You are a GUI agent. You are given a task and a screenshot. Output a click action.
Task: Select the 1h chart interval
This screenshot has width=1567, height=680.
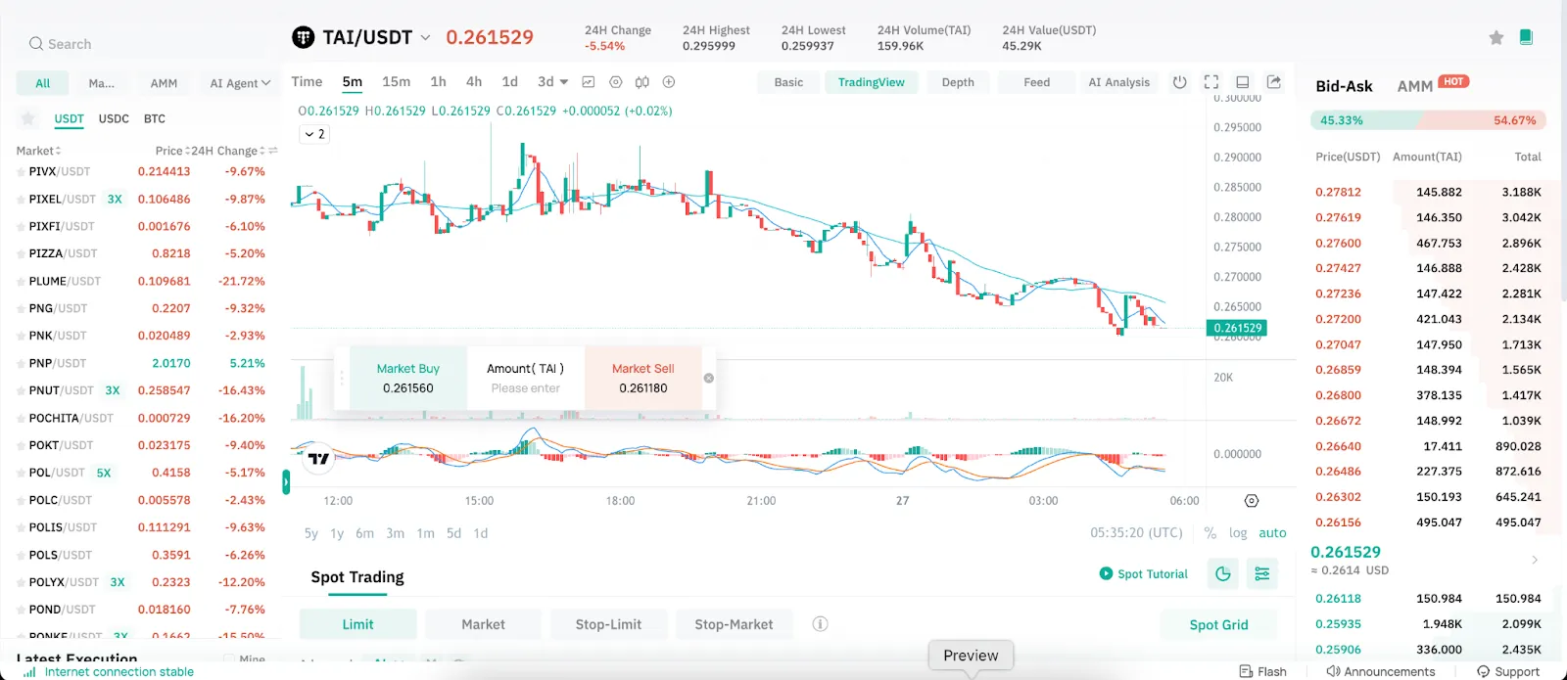[x=438, y=82]
